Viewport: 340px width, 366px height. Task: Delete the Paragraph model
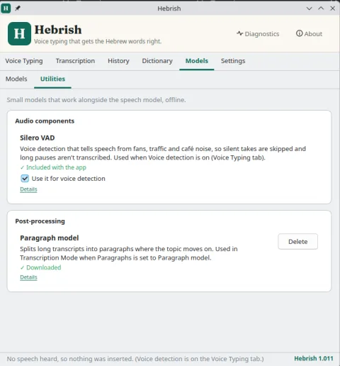(x=297, y=242)
